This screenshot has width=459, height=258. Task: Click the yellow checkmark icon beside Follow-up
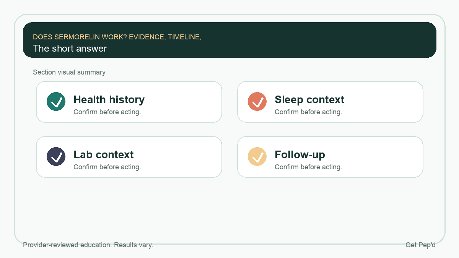coord(257,157)
